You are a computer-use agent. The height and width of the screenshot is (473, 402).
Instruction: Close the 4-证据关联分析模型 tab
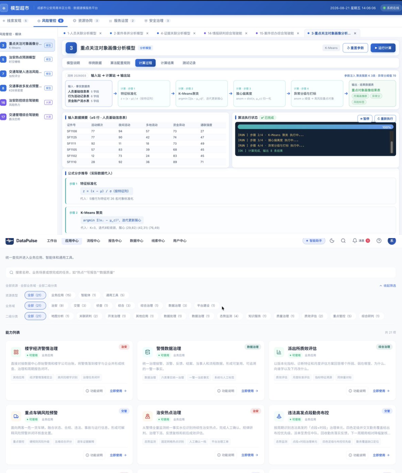click(x=194, y=34)
